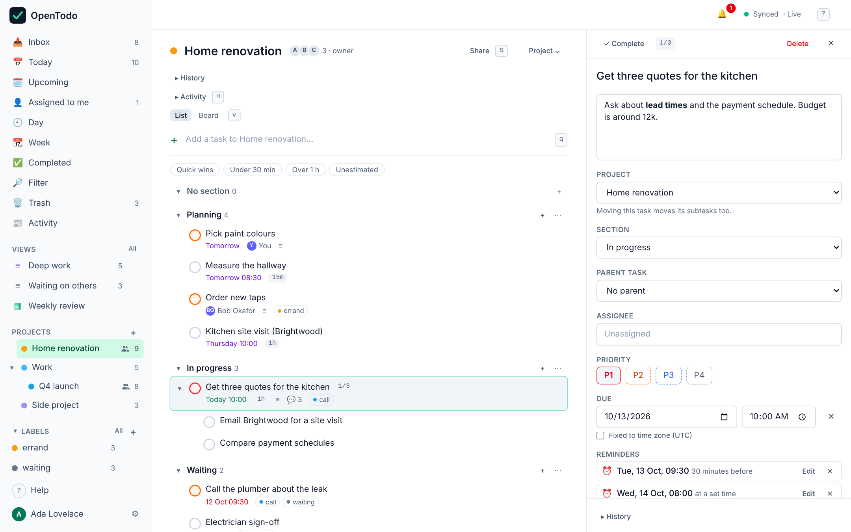
Task: Collapse the Planning section
Action: click(x=178, y=215)
